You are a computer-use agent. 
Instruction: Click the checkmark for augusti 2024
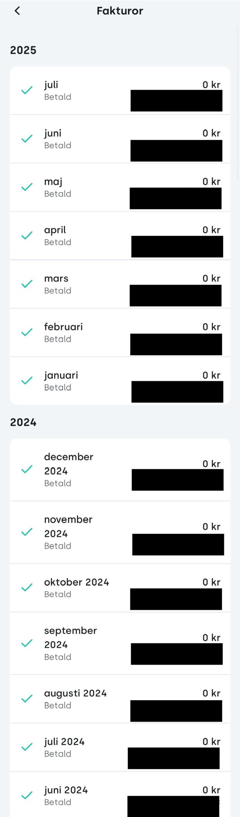click(x=27, y=699)
